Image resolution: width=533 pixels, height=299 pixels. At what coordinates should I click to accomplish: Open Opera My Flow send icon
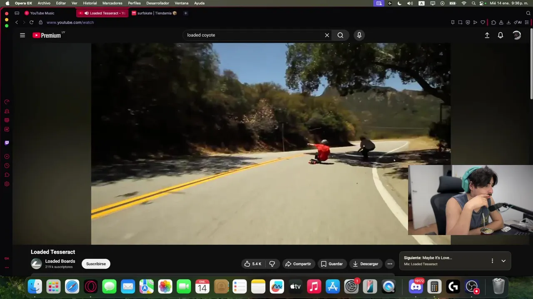point(475,22)
